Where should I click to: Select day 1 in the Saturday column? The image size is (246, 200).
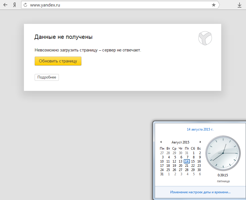193,153
